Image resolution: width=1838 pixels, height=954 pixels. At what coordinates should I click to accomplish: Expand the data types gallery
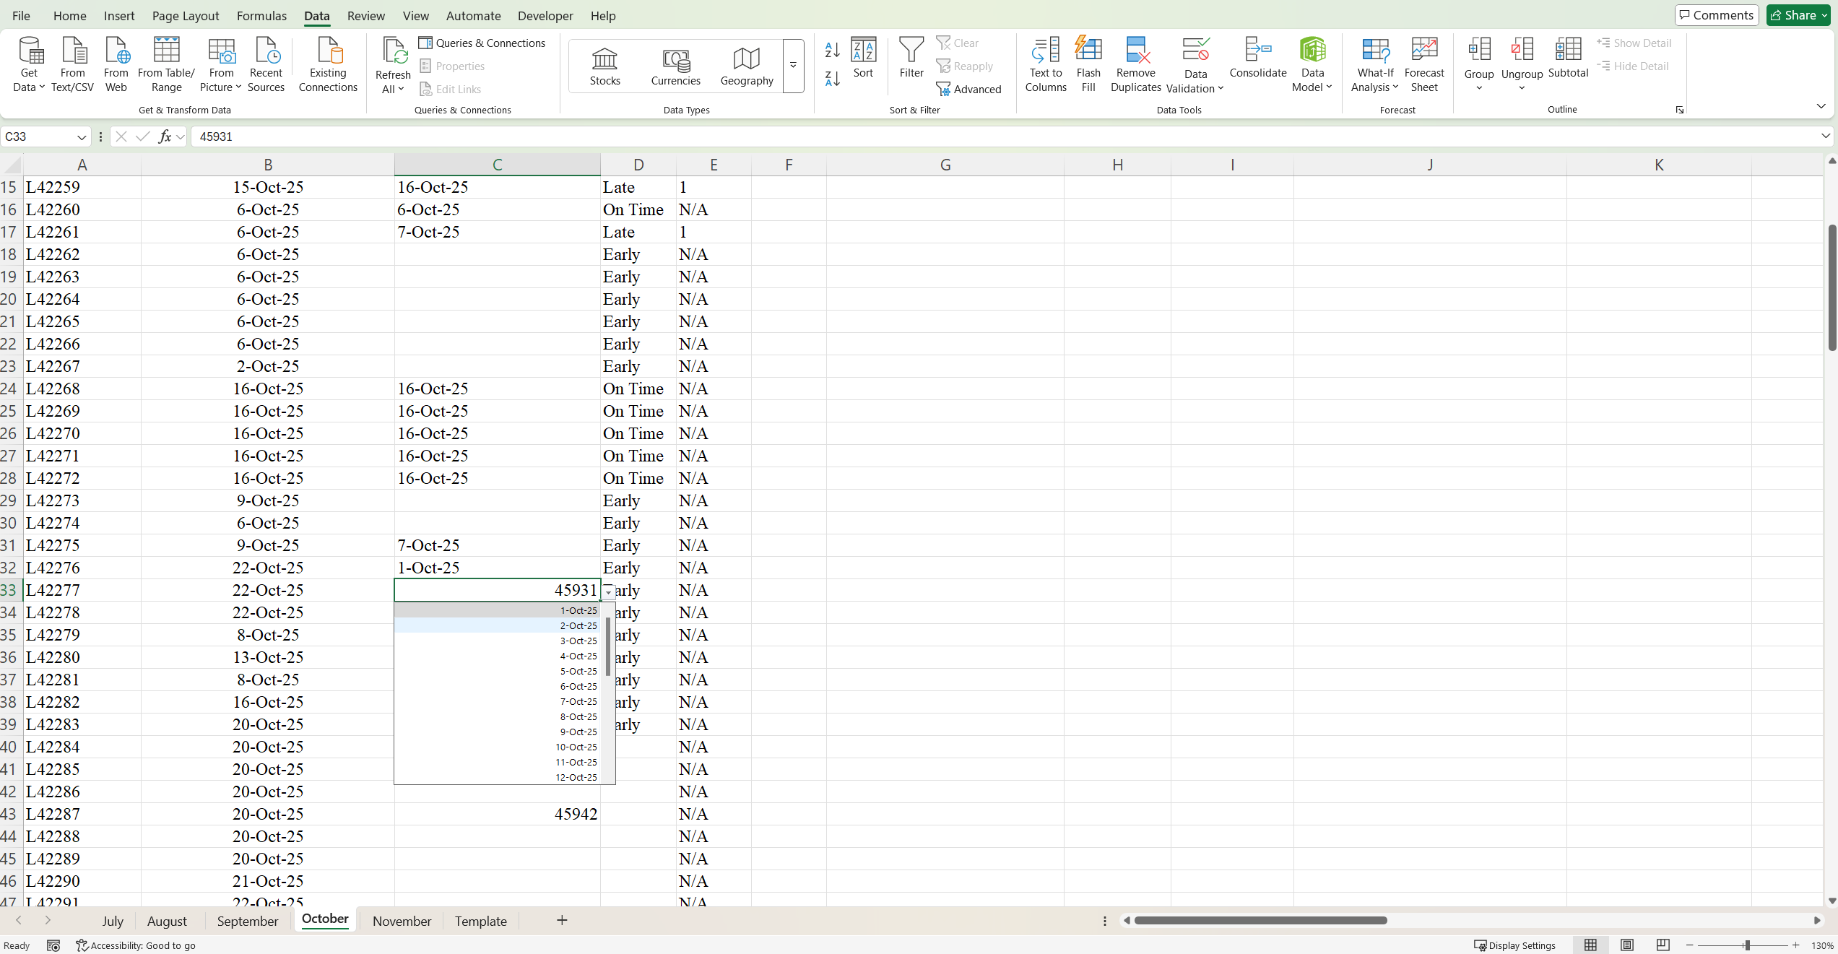(793, 66)
